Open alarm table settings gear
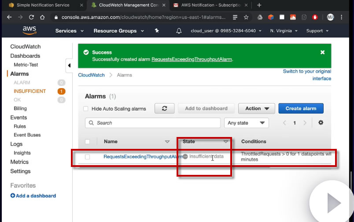 coord(321,122)
